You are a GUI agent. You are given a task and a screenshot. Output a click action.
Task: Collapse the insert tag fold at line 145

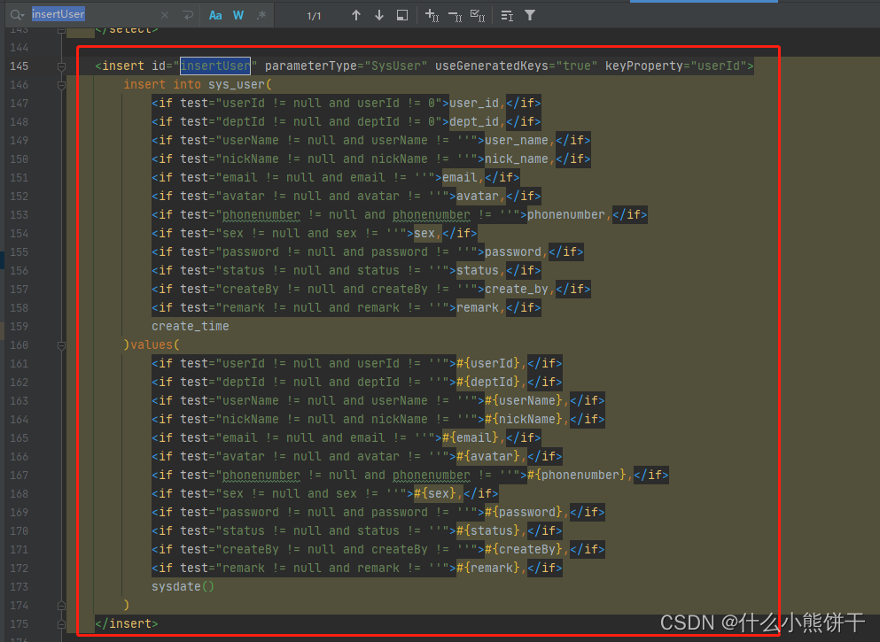click(62, 66)
